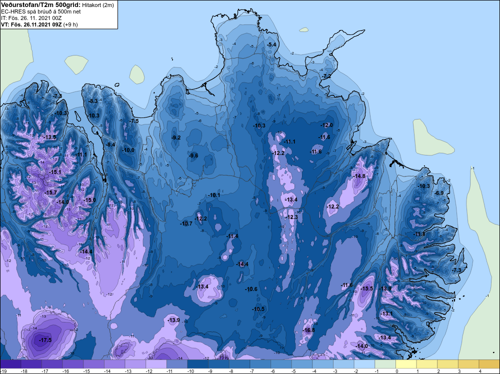Viewport: 500px width, 374px height.
Task: Click the pale yellow swatch between 0 and 1
Action: (x=406, y=364)
